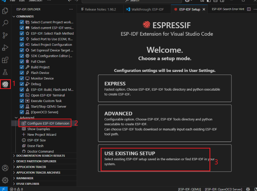257x191 pixels.
Task: Toggle the Flash Device checkbox
Action: coord(22,73)
